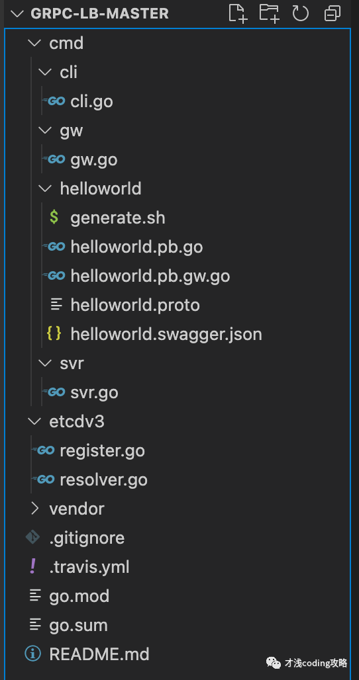Click the shell icon beside generate.sh

coord(54,217)
